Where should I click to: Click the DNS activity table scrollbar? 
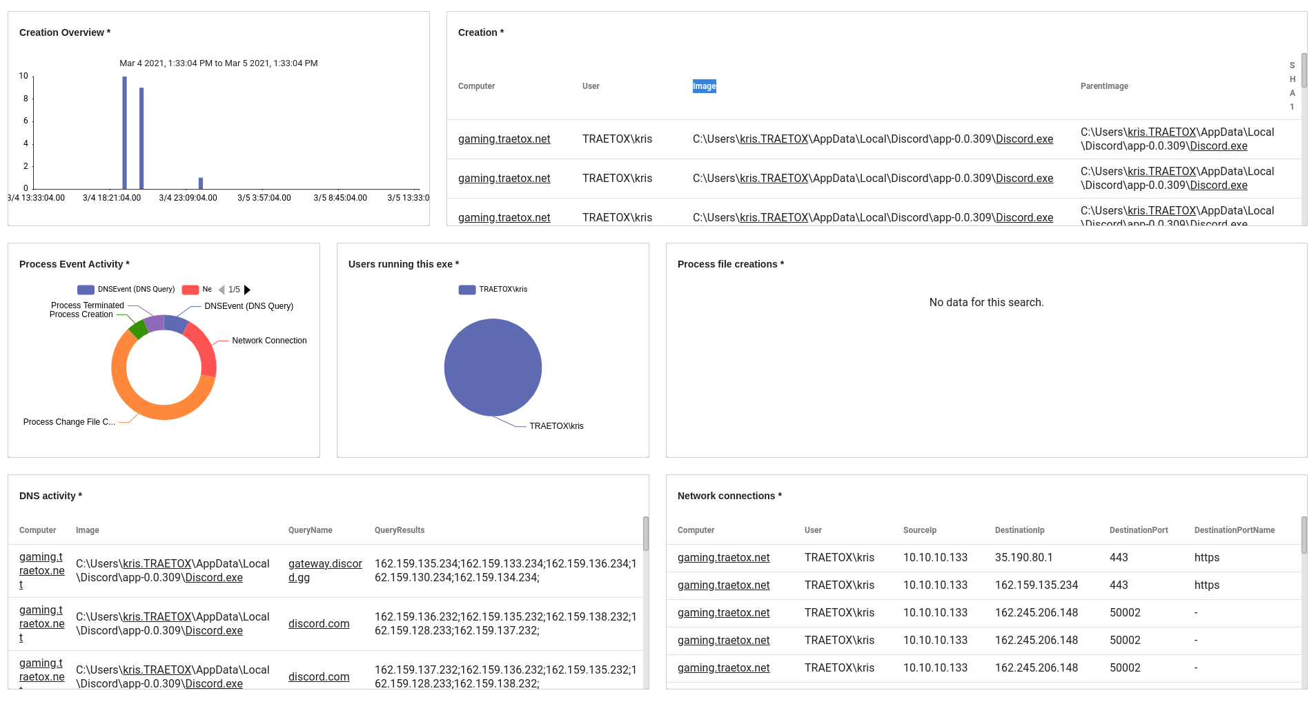pos(645,534)
